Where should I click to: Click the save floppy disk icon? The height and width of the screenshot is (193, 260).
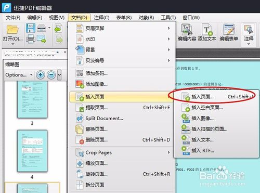(x=31, y=28)
